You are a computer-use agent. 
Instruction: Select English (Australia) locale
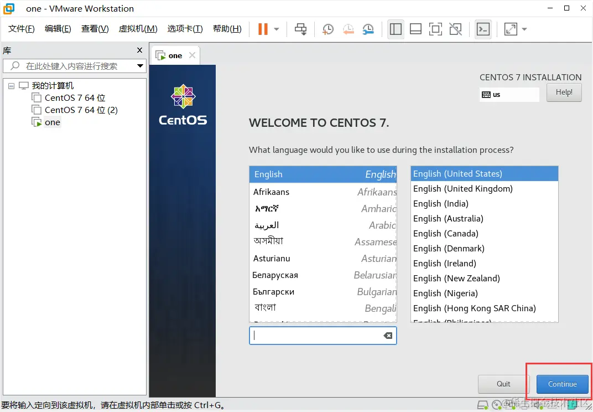pyautogui.click(x=485, y=219)
